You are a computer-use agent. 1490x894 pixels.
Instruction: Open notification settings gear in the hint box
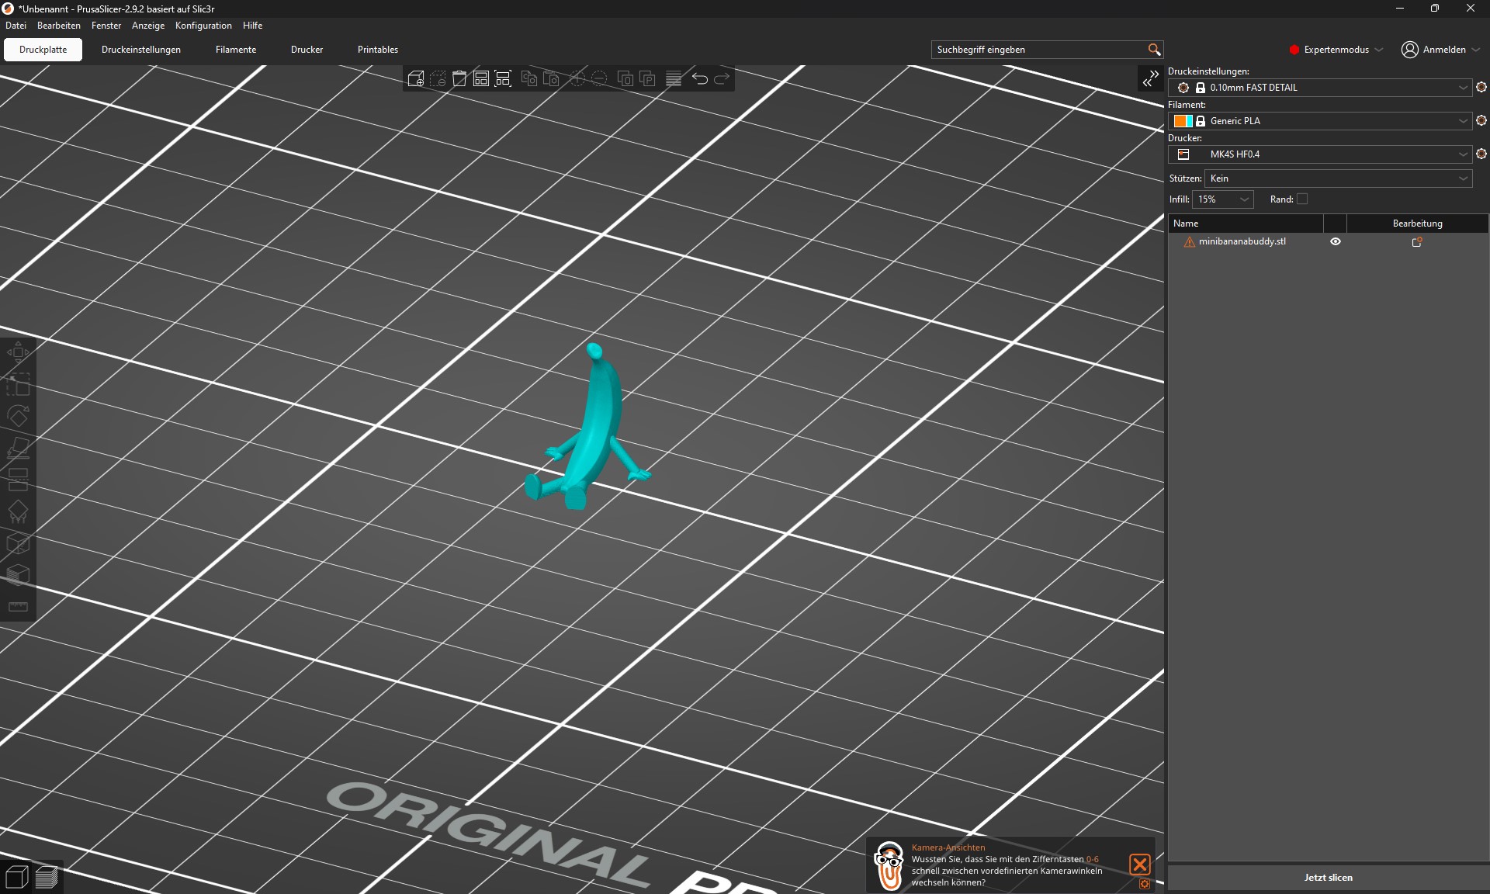[1145, 884]
